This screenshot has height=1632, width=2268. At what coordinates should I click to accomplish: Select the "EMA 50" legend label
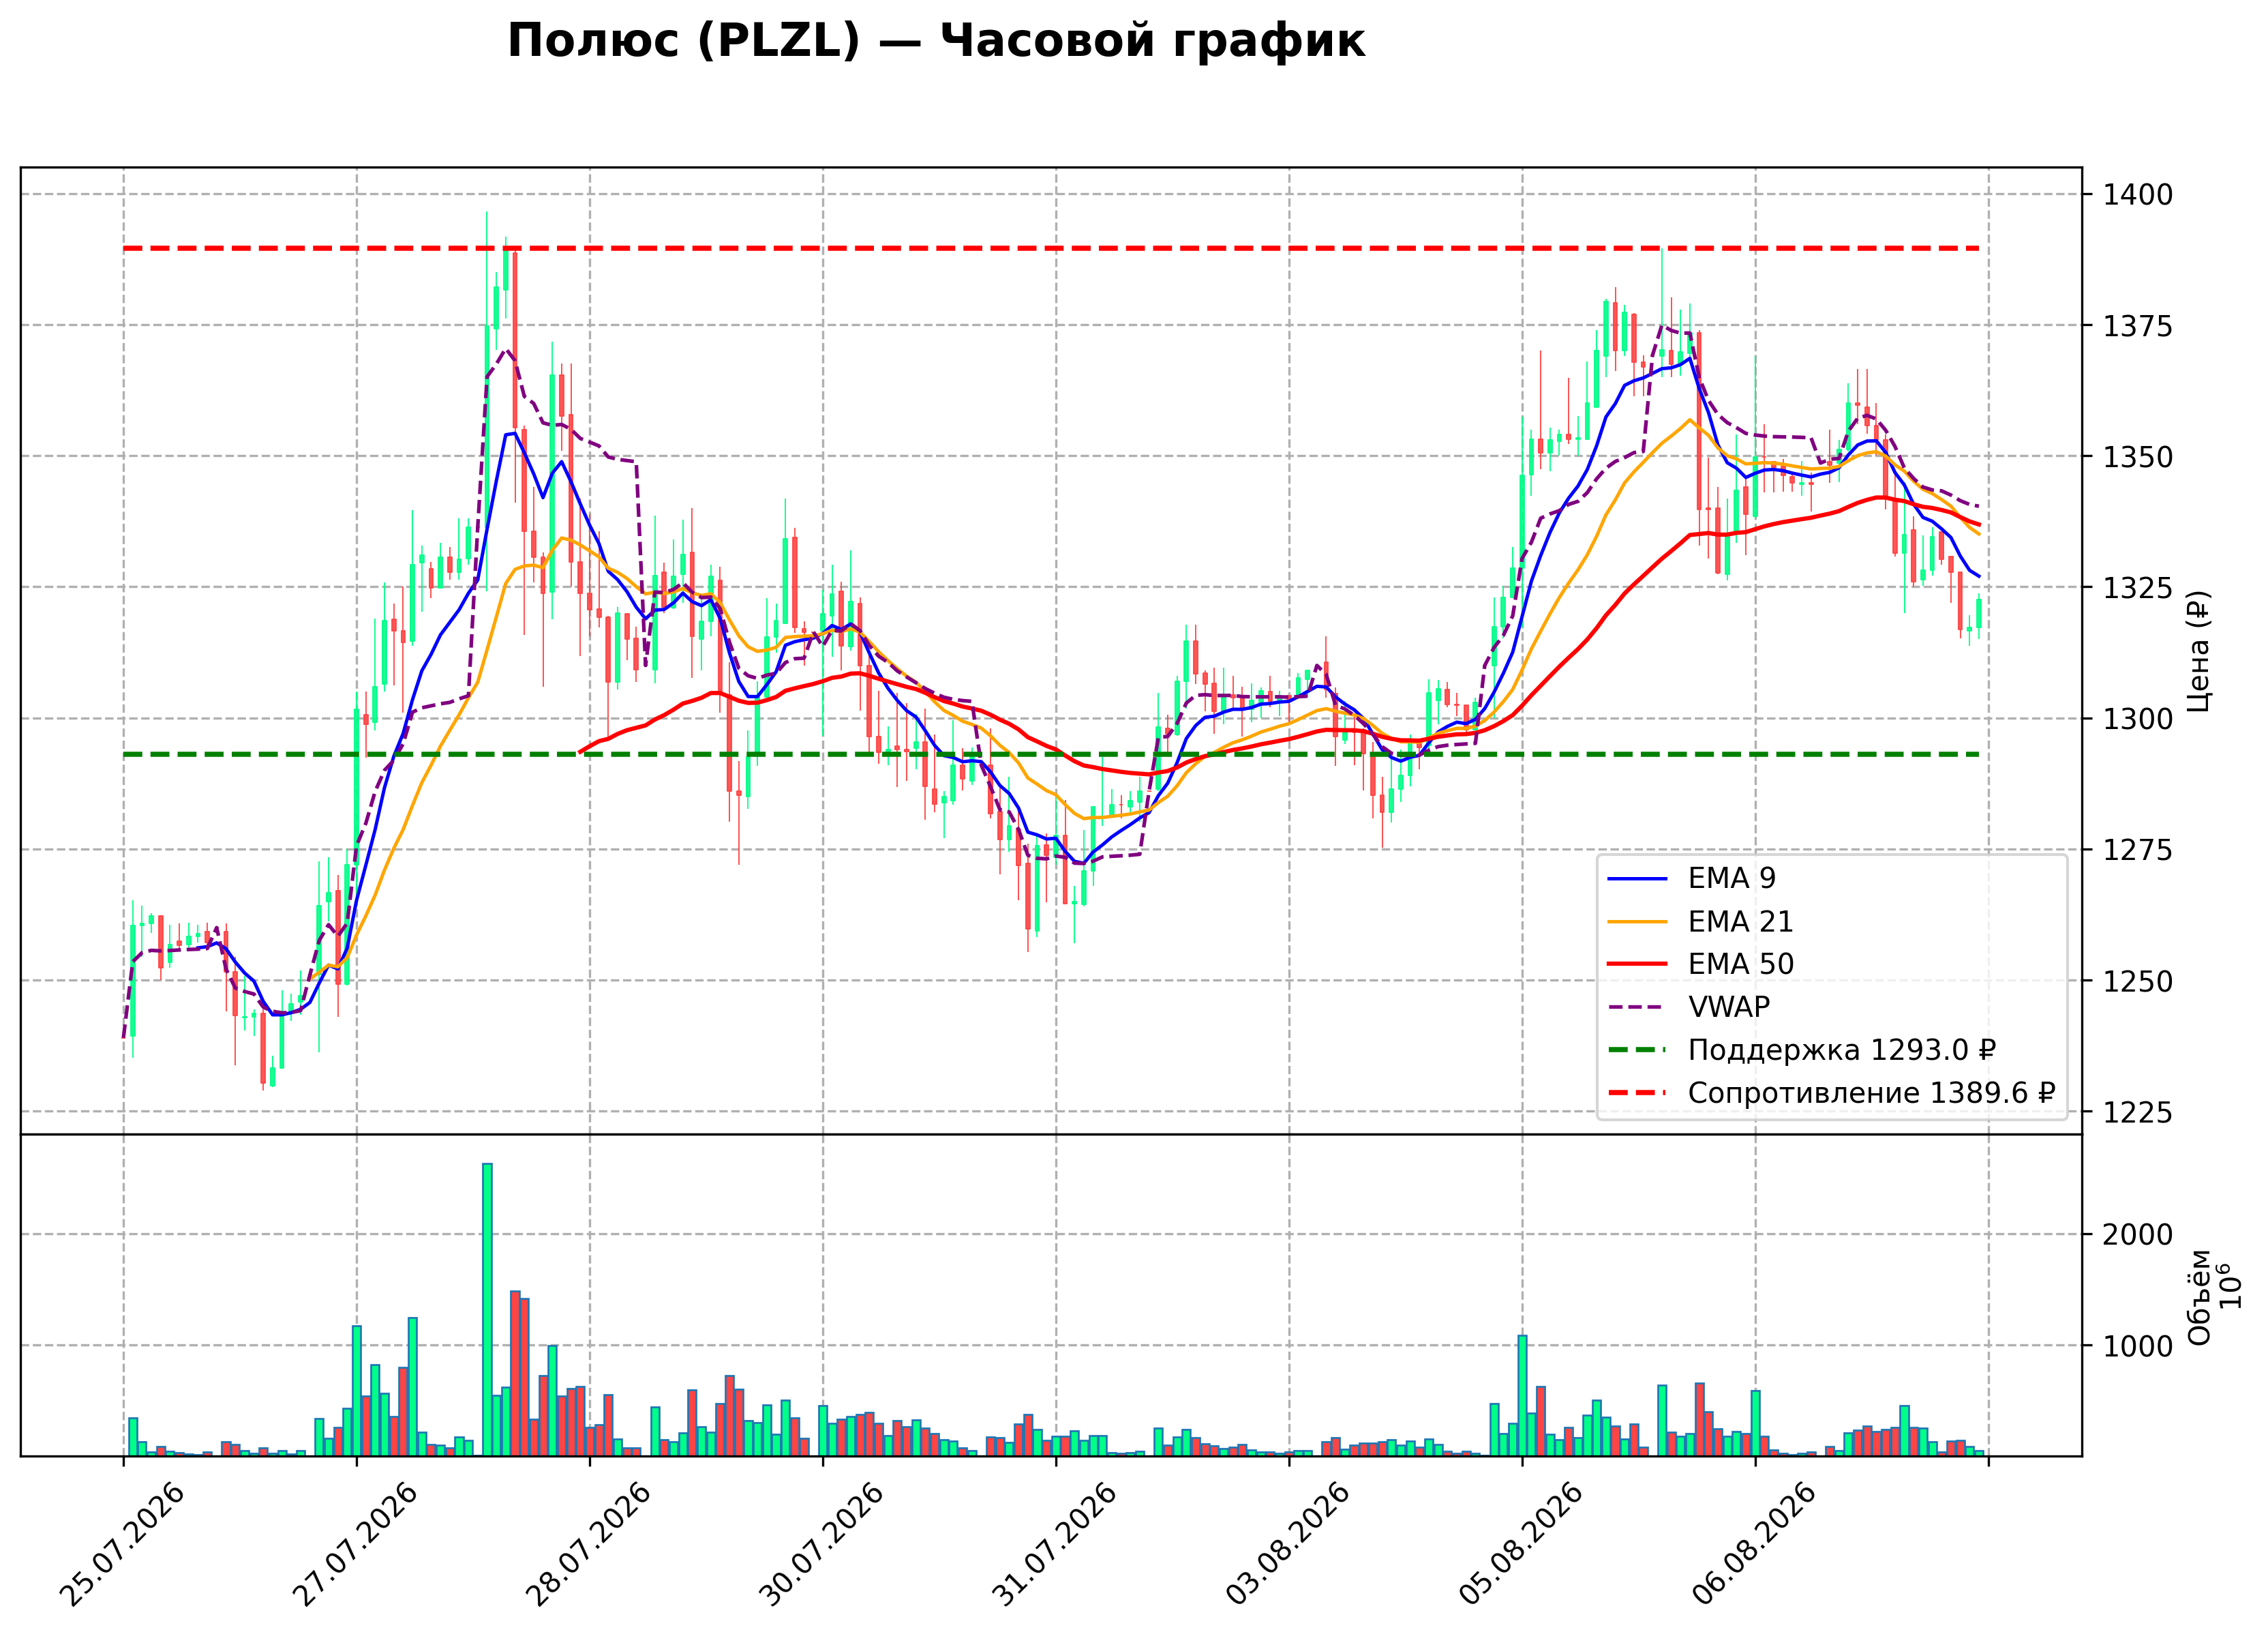pos(1741,964)
